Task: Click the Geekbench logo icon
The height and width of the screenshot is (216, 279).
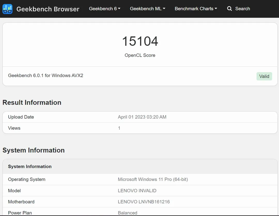Action: pos(7,9)
